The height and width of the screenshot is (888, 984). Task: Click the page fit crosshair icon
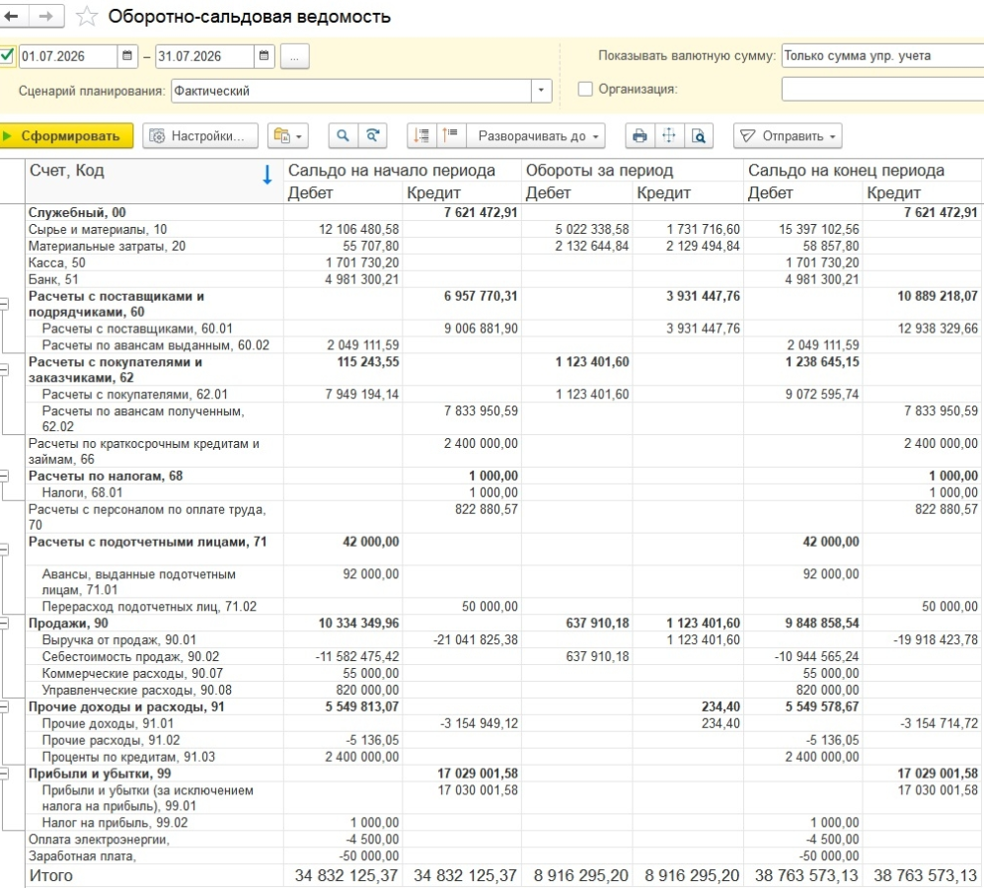tap(669, 136)
